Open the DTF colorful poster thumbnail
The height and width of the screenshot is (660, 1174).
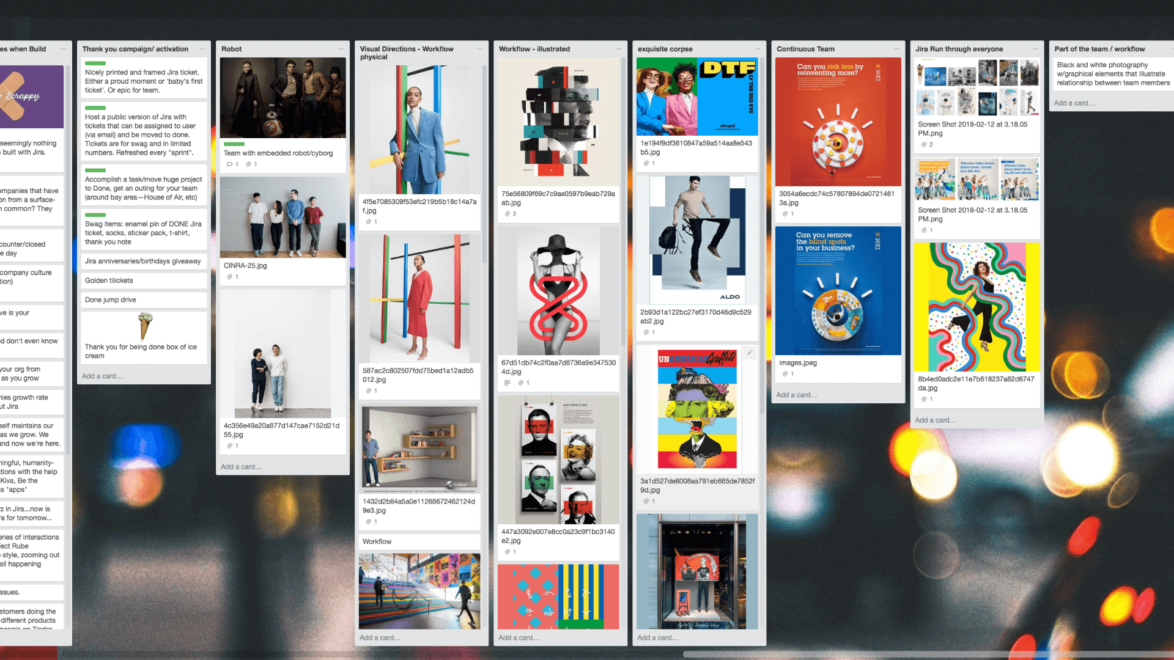click(697, 97)
